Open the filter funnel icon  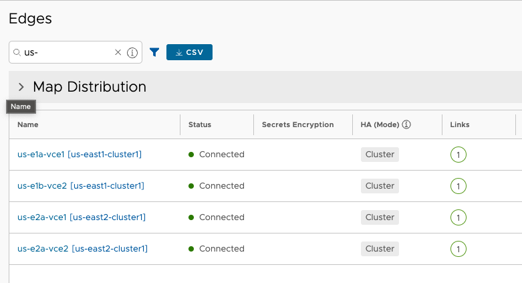[154, 52]
